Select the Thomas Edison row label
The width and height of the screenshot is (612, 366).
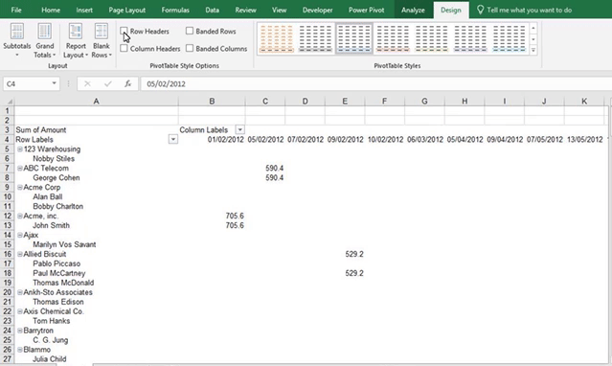point(58,302)
